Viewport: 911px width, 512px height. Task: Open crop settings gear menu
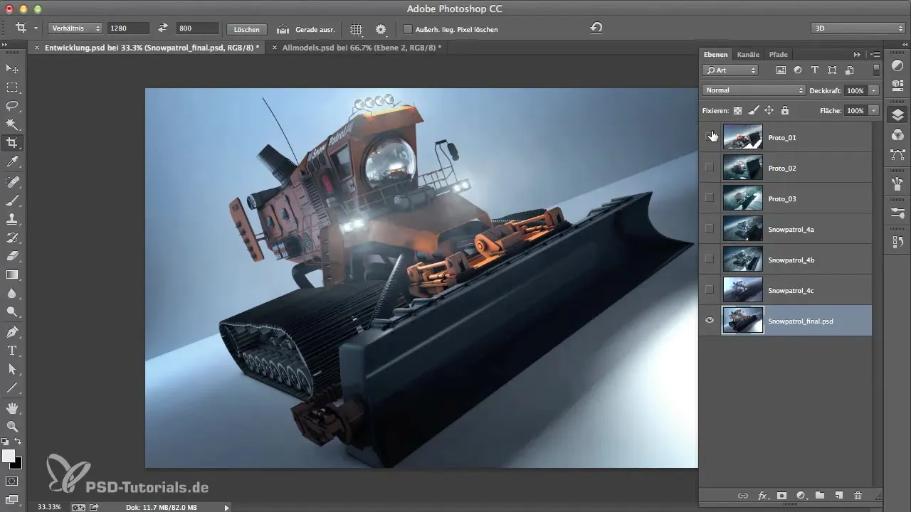coord(381,29)
